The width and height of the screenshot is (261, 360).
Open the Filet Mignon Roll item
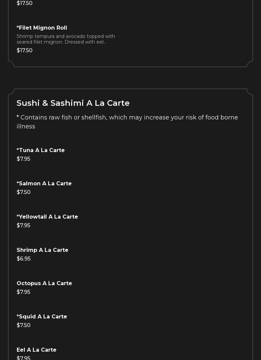coord(42,28)
